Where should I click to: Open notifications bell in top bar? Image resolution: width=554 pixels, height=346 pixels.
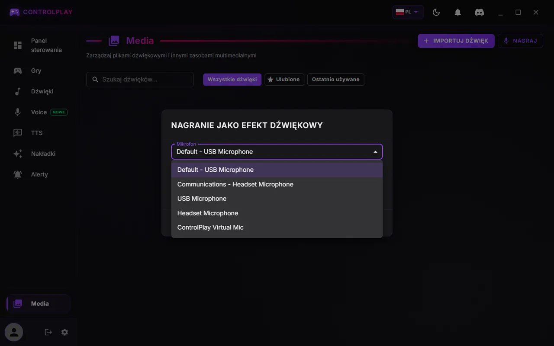click(458, 13)
